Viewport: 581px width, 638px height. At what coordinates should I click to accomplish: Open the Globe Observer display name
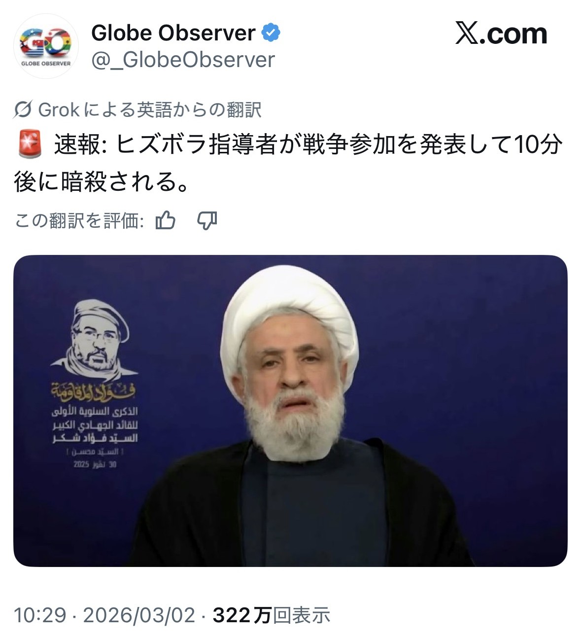pos(173,33)
